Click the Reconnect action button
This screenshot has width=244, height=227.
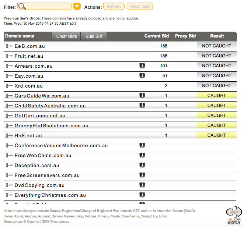pyautogui.click(x=140, y=6)
